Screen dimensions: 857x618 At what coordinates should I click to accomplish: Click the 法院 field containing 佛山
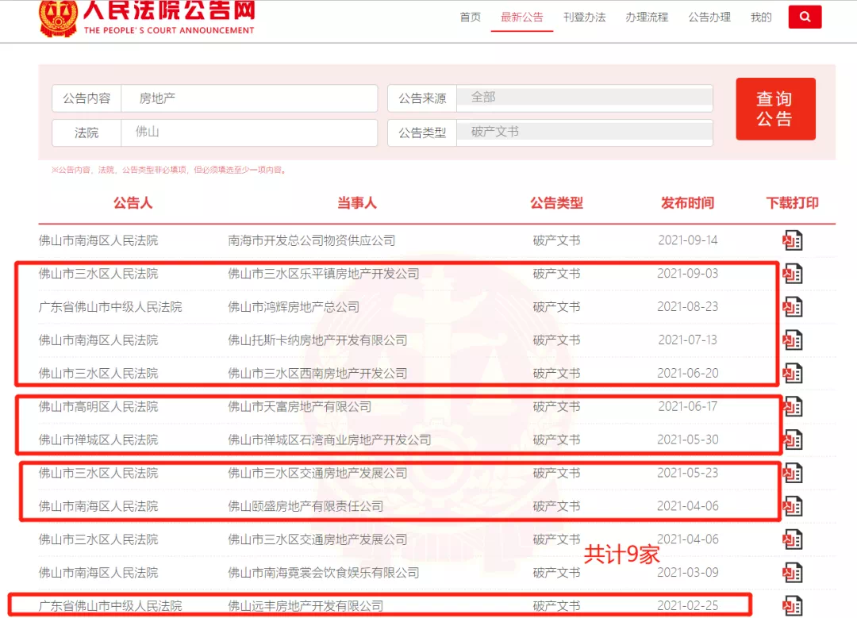250,132
